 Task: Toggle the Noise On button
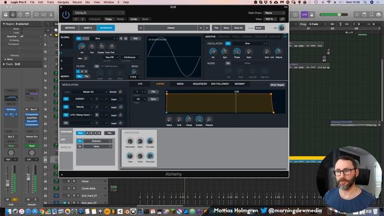[x=228, y=63]
